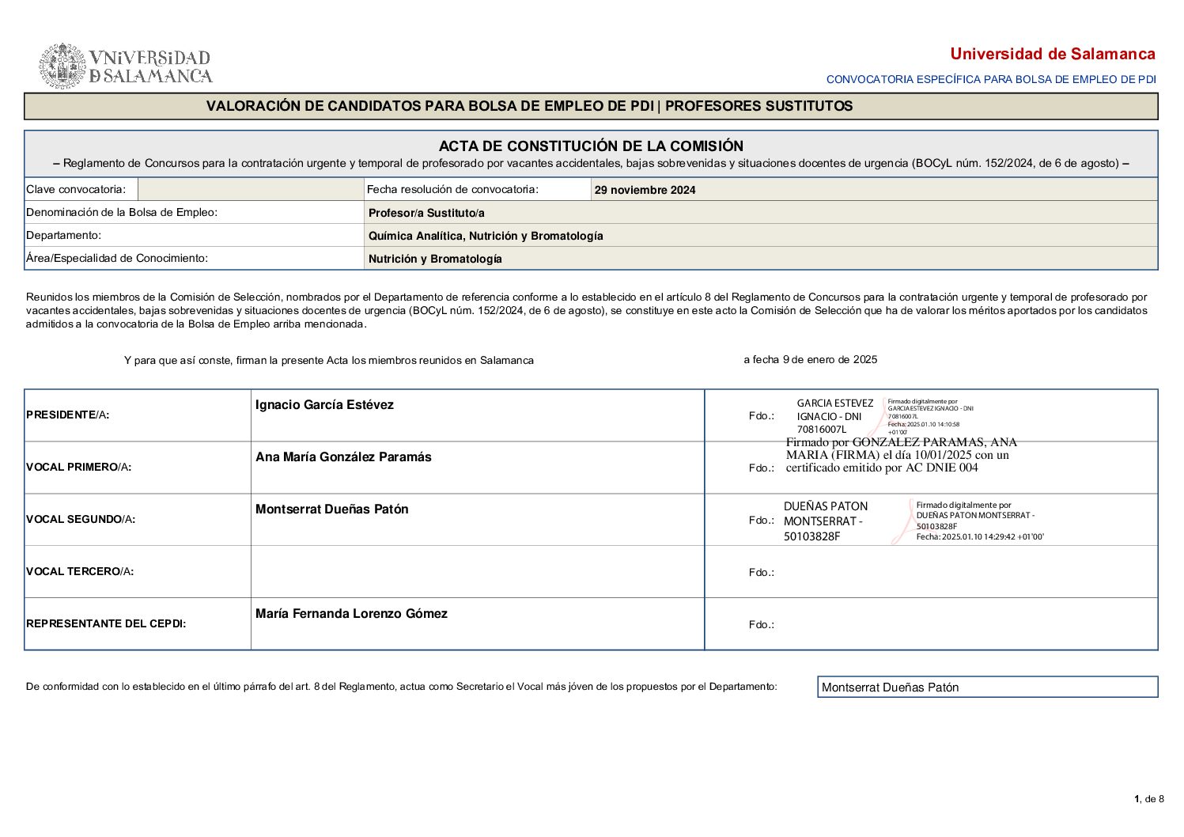This screenshot has height=837, width=1184.
Task: Click the GARCIA ESTEVEZ IGNACIO digital signature
Action: 884,416
